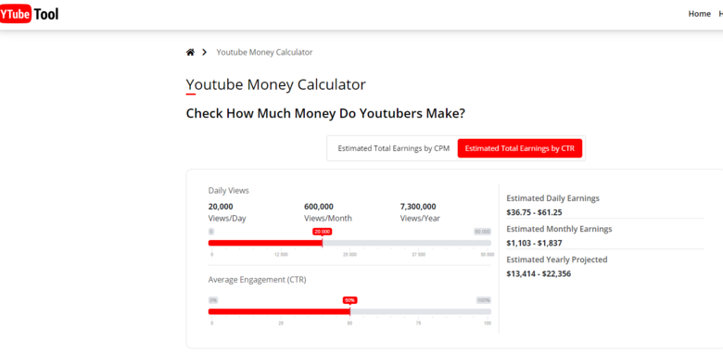
Task: Click the 12 500 tick label on views slider
Action: click(281, 255)
